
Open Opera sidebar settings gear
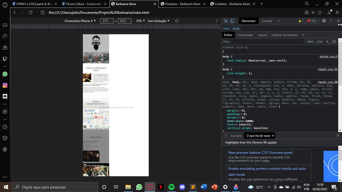pos(5,149)
